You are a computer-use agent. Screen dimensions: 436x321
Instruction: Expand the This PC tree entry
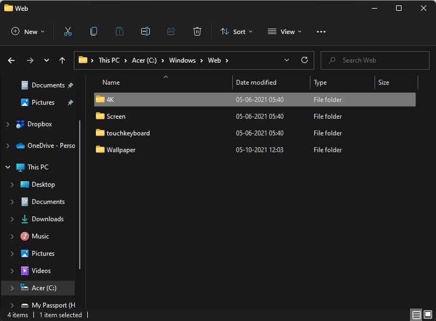click(x=8, y=167)
